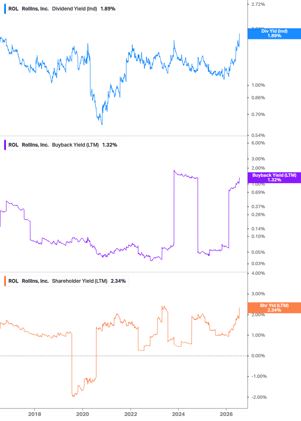Image resolution: width=301 pixels, height=421 pixels.
Task: Click the 2026 label on the time axis
Action: coord(226,414)
